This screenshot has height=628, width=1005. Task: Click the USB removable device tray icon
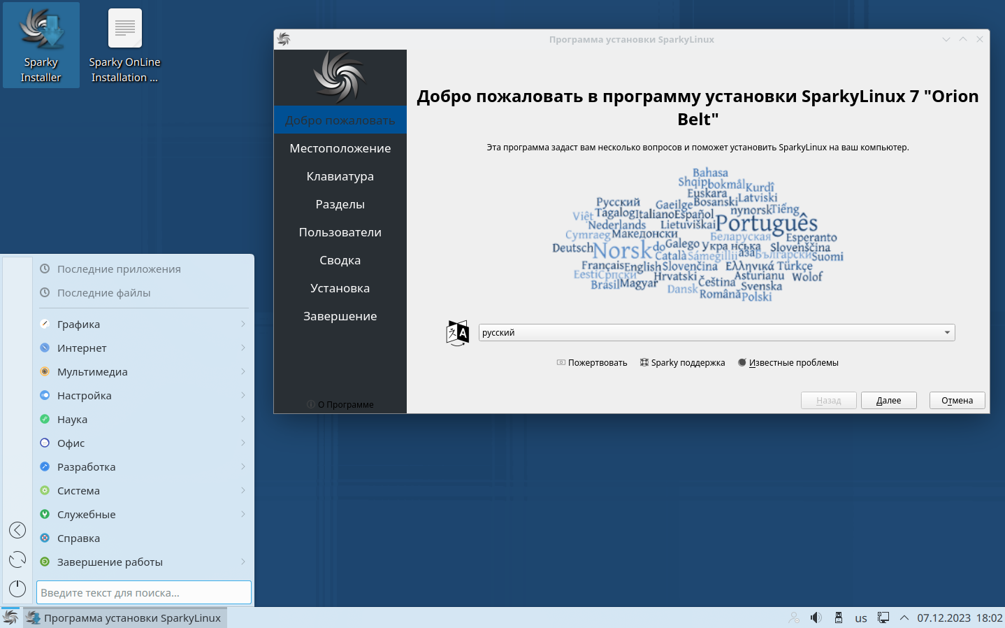[x=839, y=618]
